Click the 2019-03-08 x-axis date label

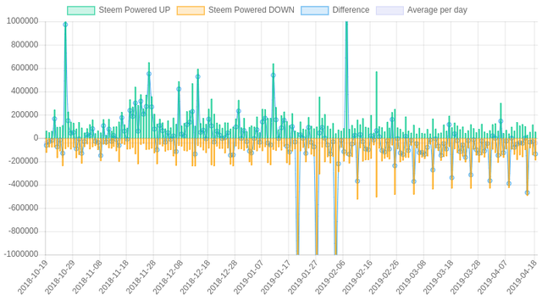click(410, 277)
